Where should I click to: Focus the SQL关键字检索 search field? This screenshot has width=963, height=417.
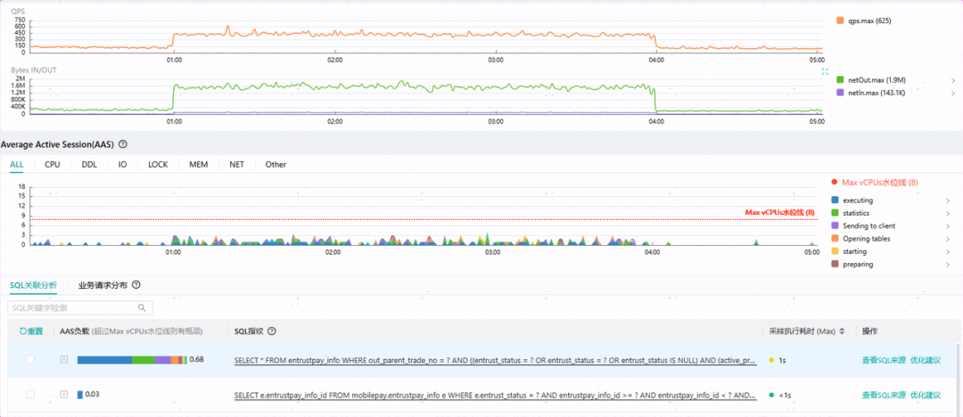80,307
